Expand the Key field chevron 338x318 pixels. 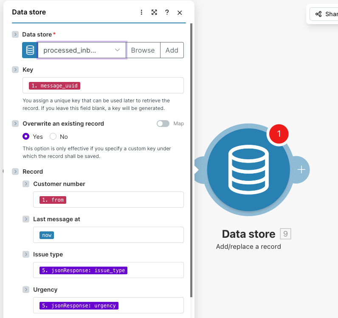point(15,70)
